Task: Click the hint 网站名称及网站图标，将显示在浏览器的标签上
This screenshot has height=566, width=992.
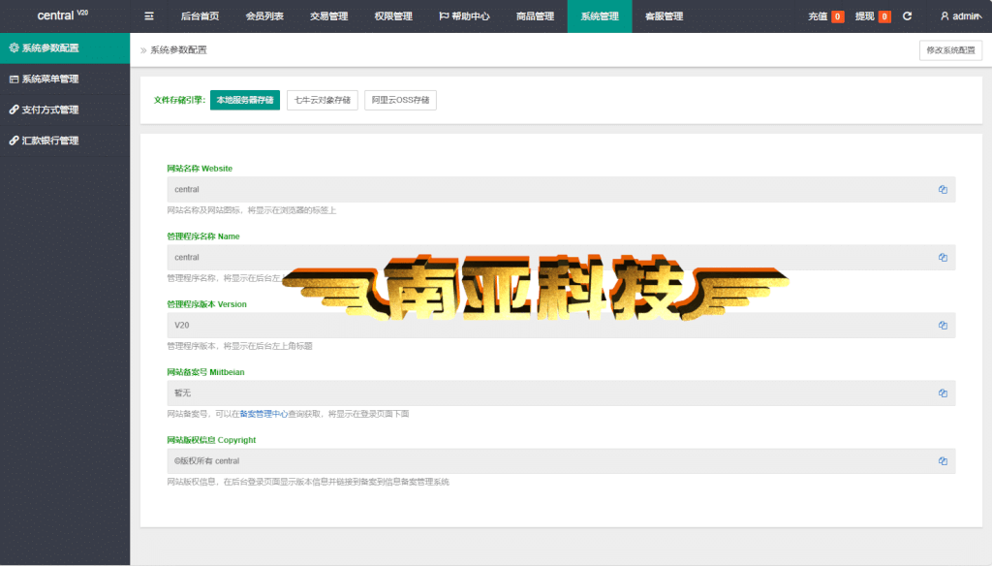Action: click(x=252, y=210)
